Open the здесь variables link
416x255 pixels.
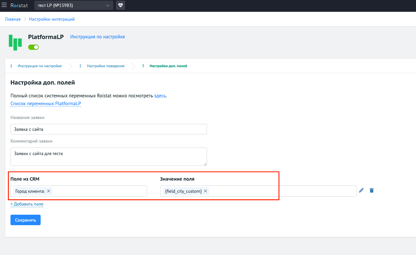point(160,96)
